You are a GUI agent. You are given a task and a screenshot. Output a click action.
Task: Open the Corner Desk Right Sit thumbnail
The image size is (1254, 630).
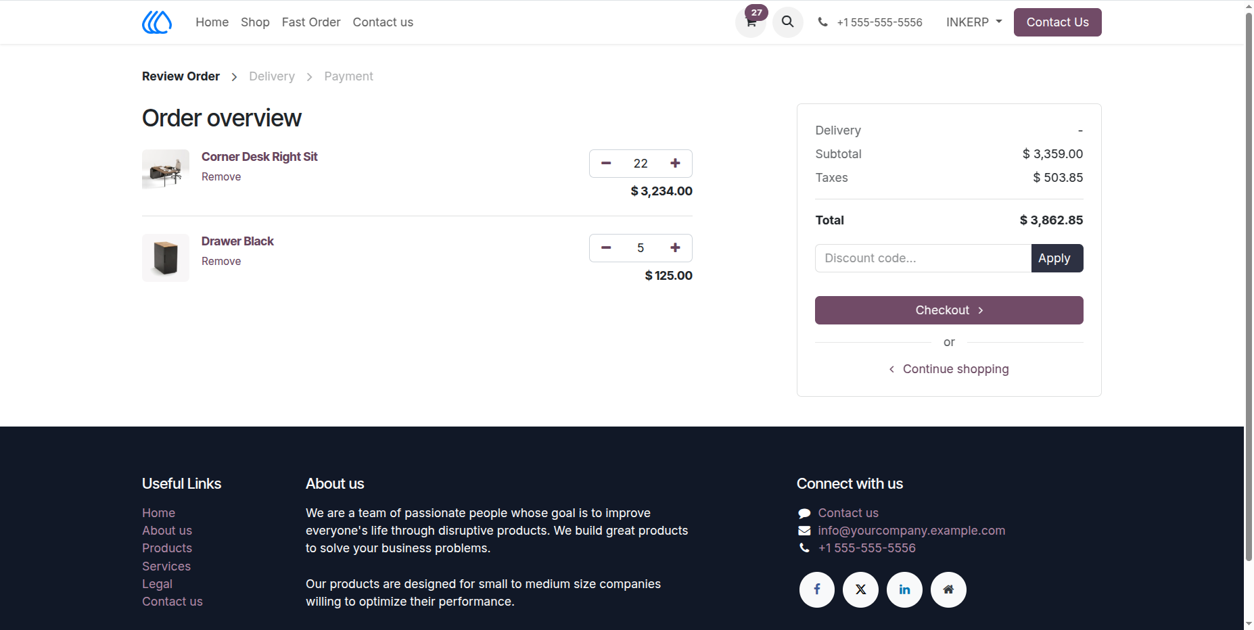tap(166, 169)
